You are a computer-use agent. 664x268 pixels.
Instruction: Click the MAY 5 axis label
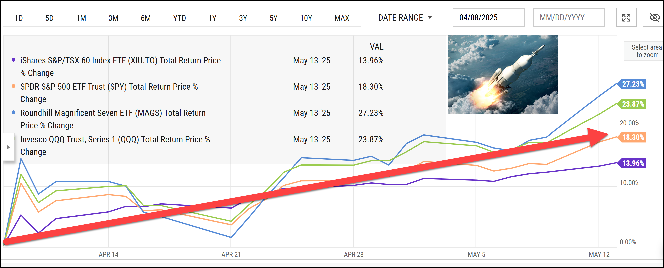click(476, 254)
